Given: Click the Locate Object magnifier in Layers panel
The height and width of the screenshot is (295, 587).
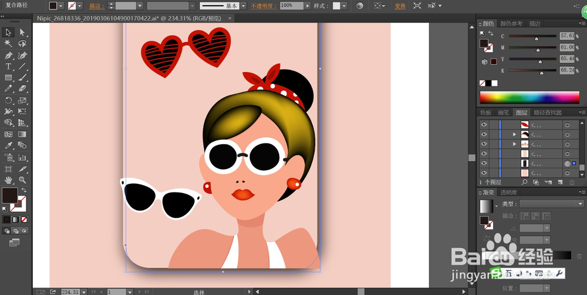Looking at the screenshot, I should click(x=524, y=182).
